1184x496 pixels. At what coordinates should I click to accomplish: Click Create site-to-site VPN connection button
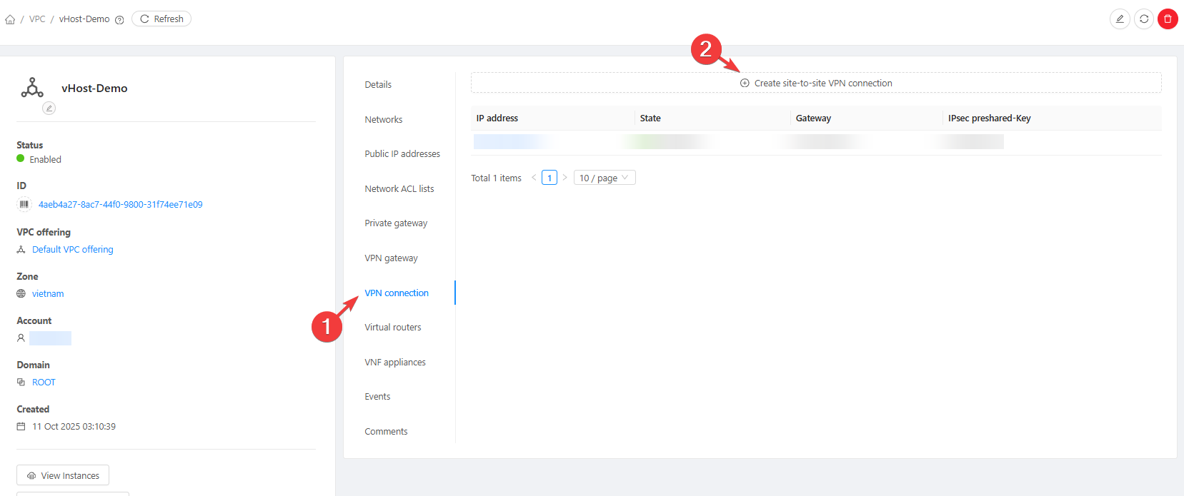click(815, 83)
